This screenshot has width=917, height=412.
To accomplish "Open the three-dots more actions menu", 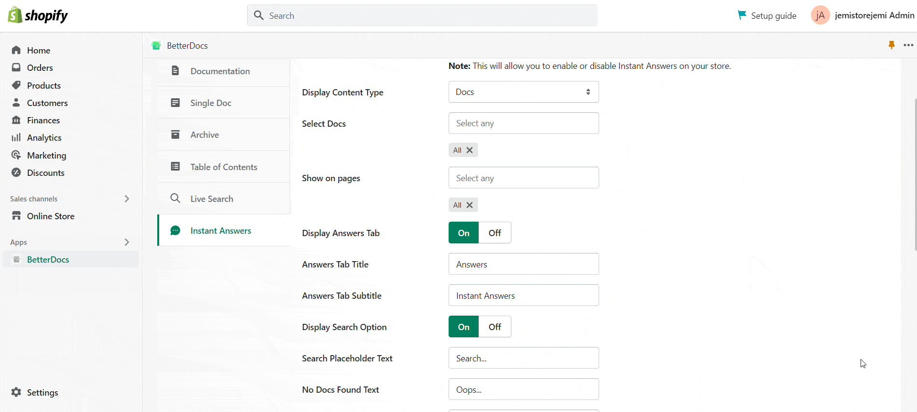I will click(x=908, y=45).
